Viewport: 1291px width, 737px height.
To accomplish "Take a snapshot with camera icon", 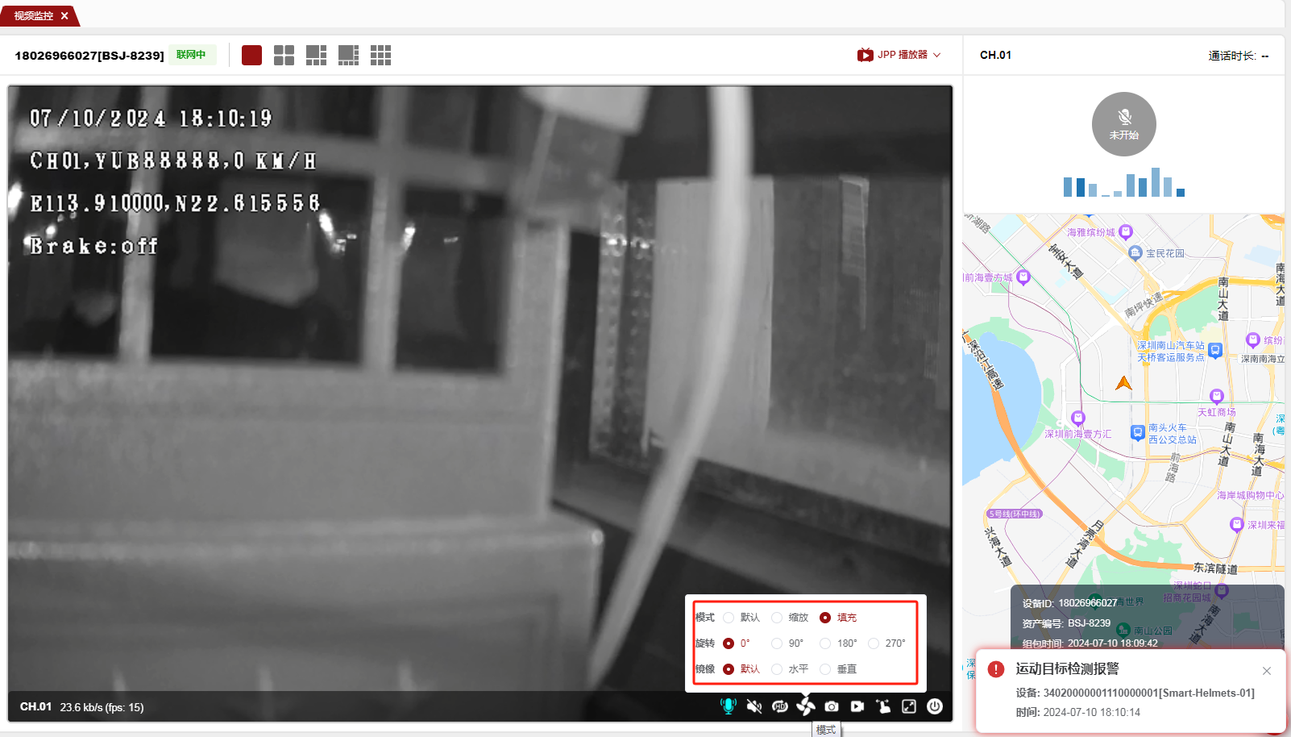I will pos(832,706).
